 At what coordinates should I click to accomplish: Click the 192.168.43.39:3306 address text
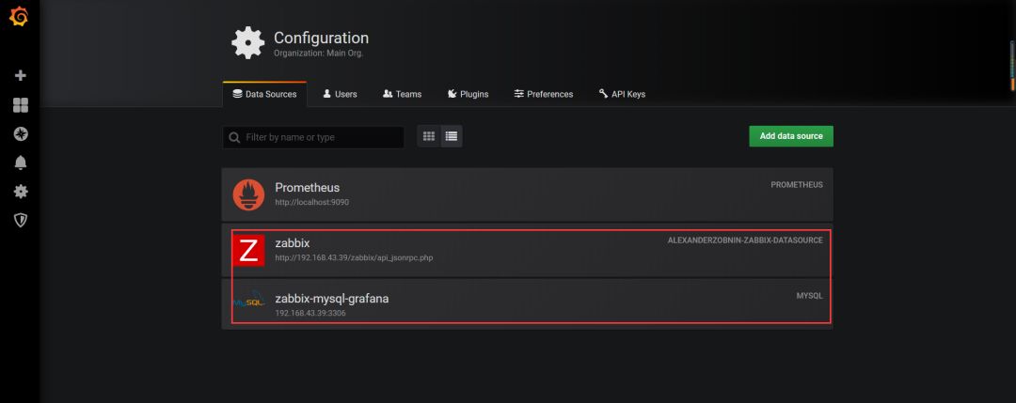coord(310,313)
